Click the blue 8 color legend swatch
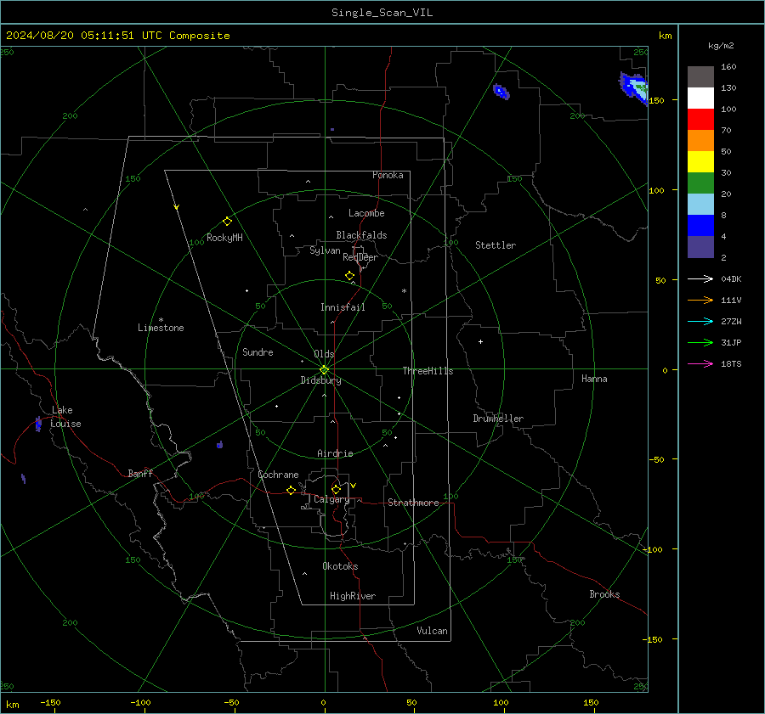This screenshot has height=714, width=765. point(700,225)
